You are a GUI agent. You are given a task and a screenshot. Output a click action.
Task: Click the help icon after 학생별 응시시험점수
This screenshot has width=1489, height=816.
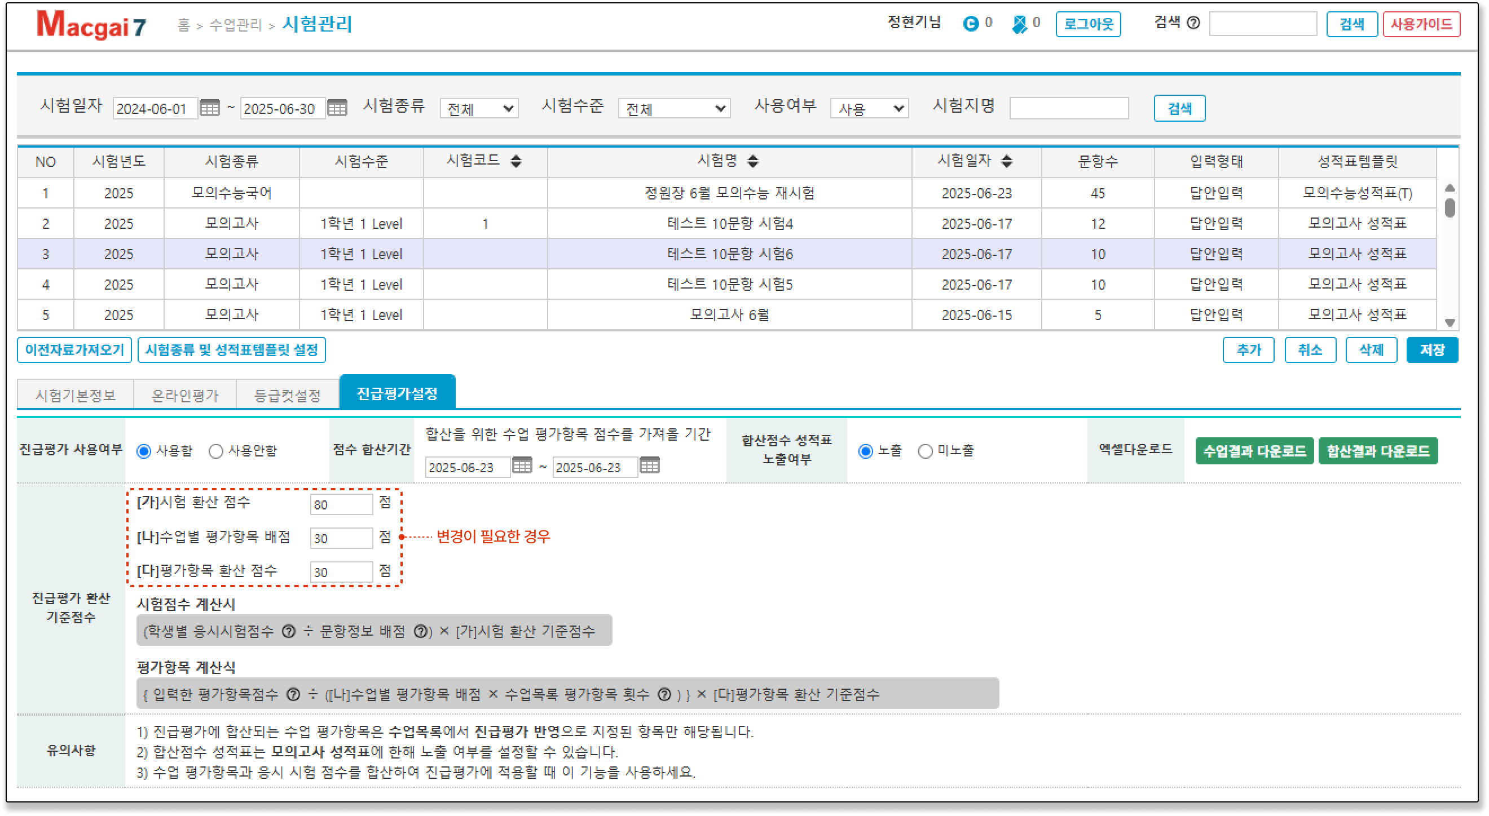coord(288,631)
